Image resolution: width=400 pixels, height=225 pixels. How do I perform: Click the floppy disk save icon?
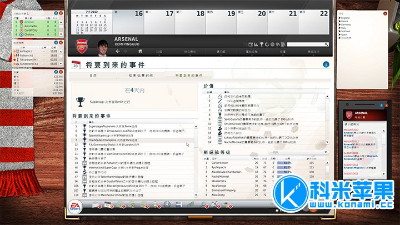click(178, 204)
